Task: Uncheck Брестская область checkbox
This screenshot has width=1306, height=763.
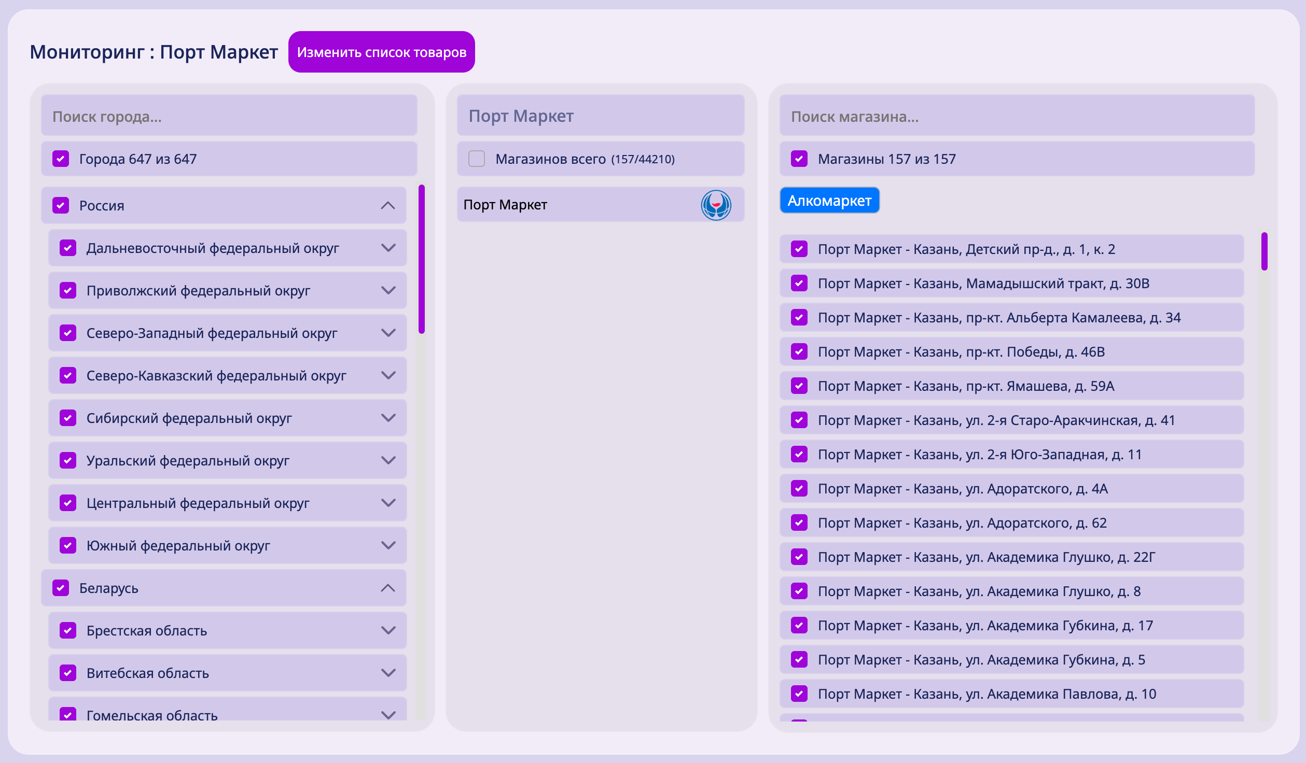Action: [68, 630]
